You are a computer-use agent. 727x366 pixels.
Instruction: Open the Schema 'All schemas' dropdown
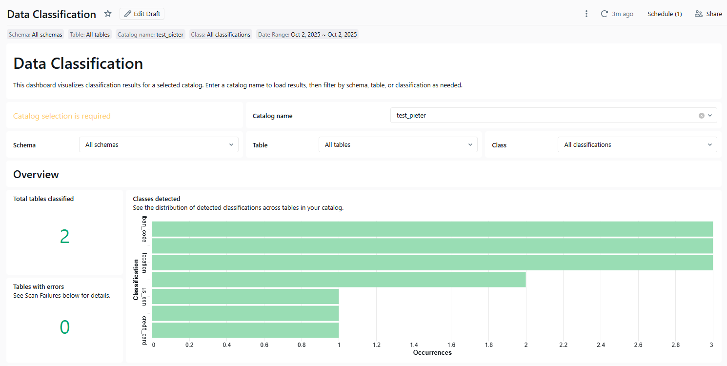tap(159, 144)
